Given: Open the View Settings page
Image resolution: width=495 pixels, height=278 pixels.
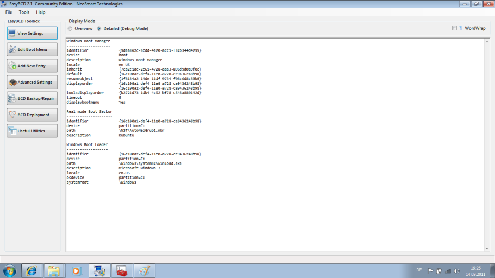Looking at the screenshot, I should [x=32, y=33].
